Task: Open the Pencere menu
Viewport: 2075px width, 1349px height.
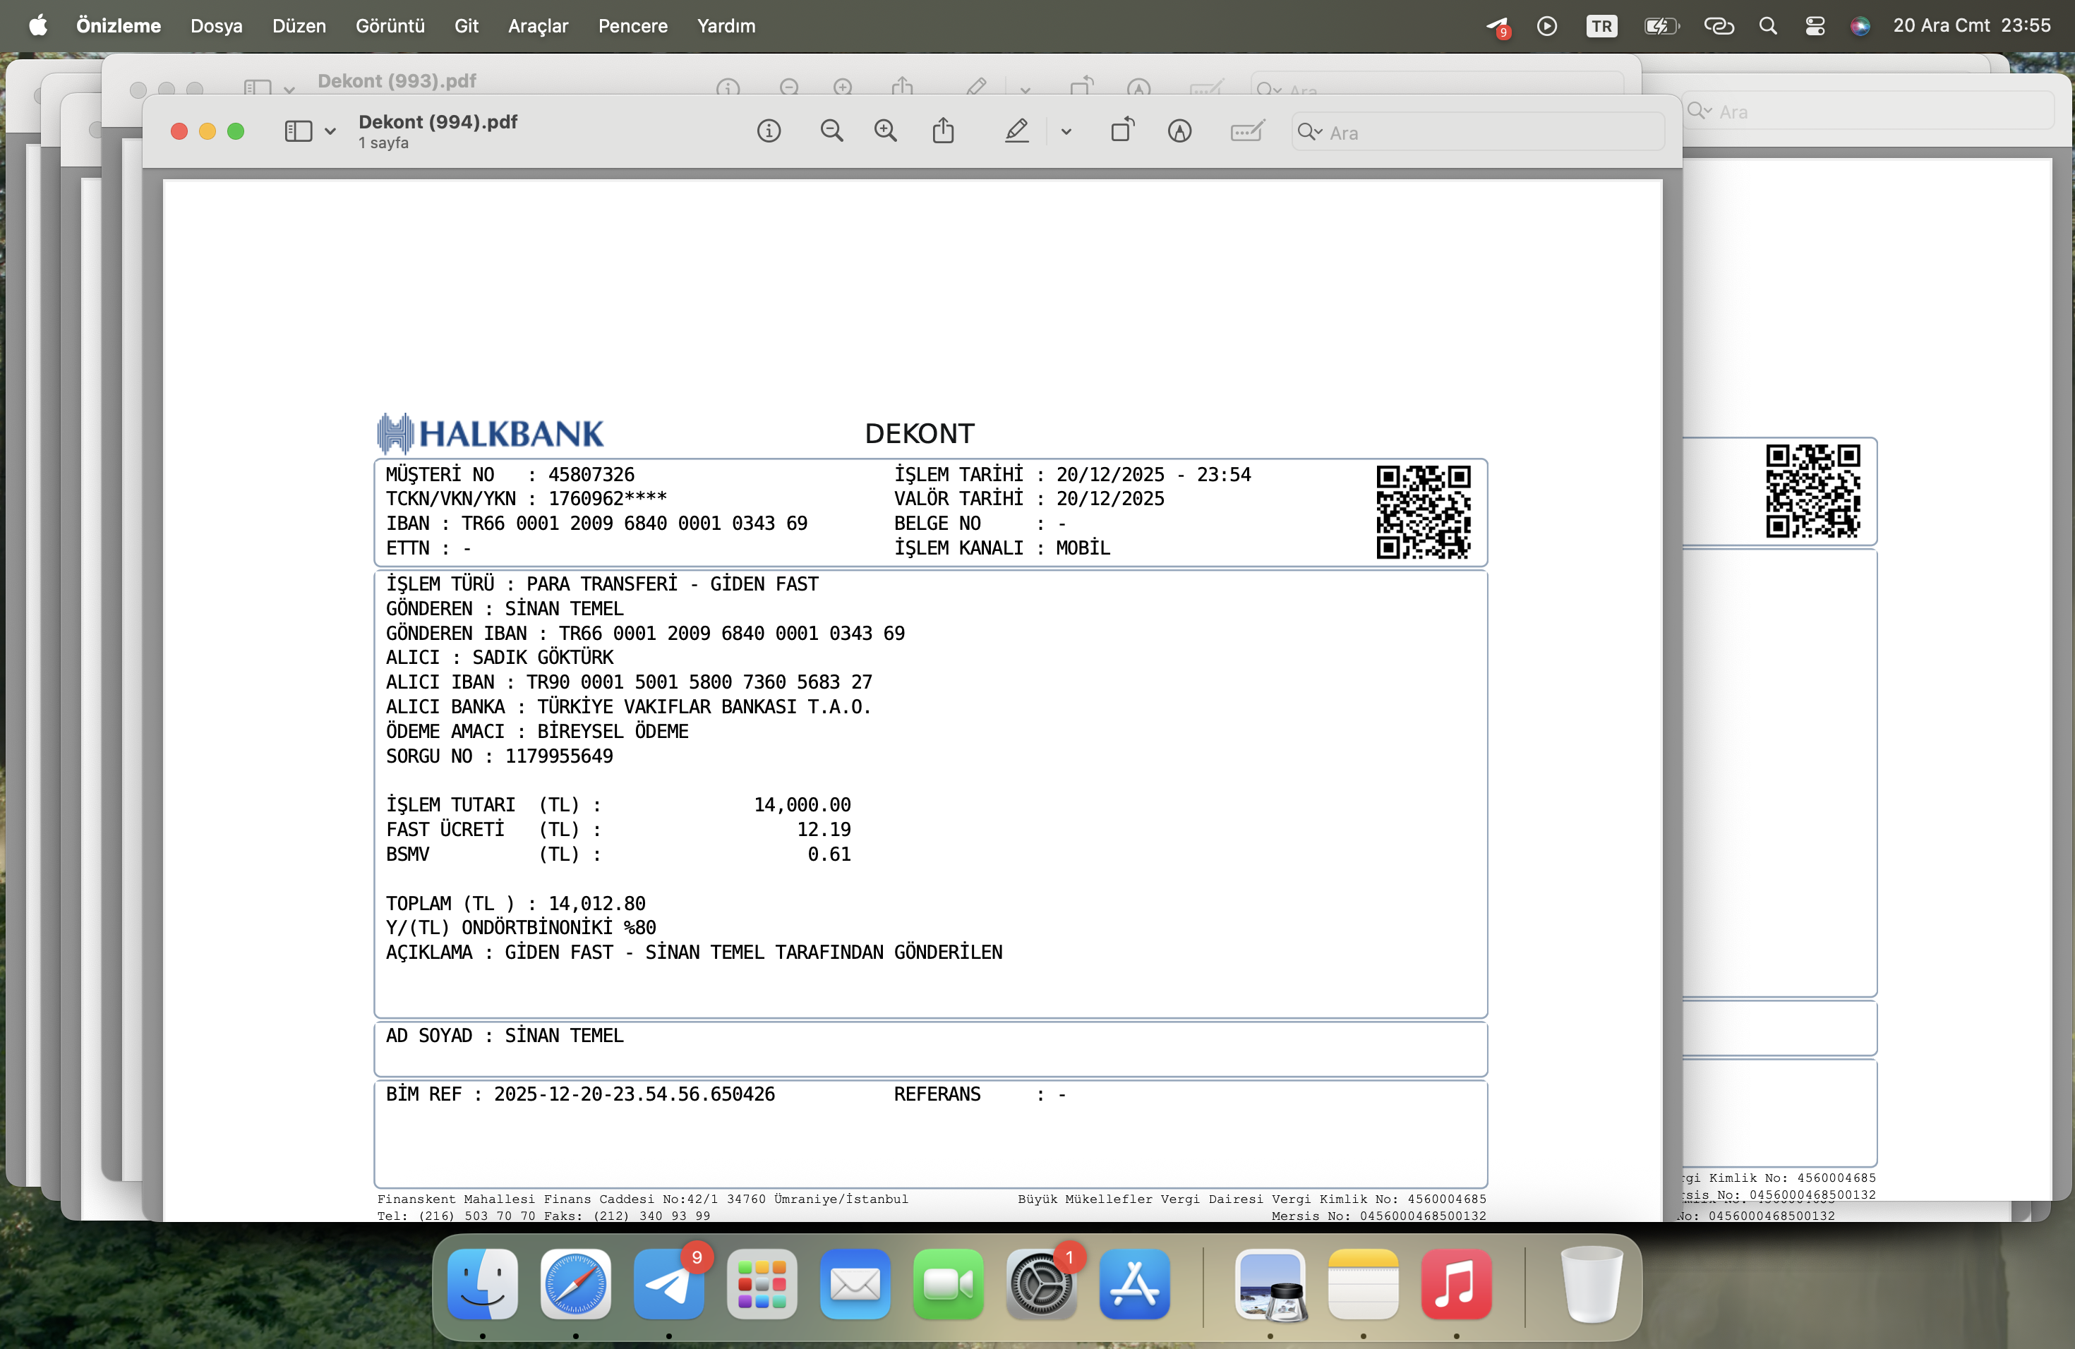Action: tap(633, 26)
